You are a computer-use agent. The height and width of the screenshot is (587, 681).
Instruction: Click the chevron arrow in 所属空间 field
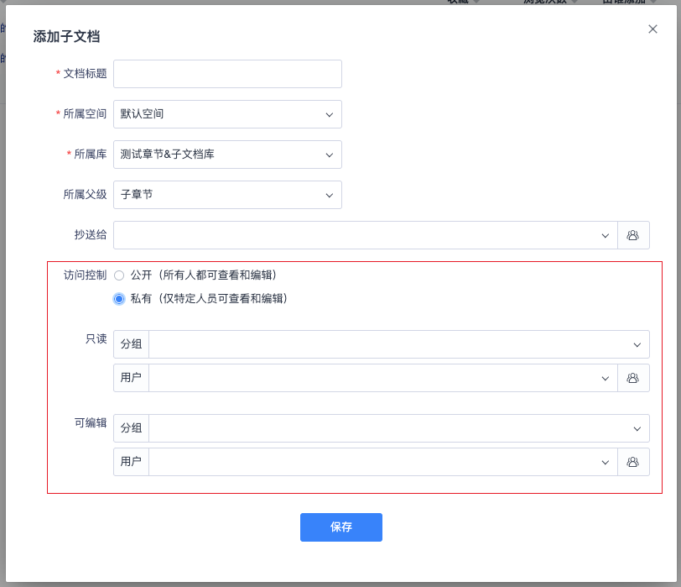[329, 114]
